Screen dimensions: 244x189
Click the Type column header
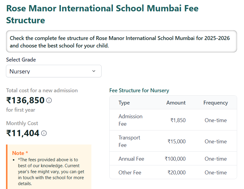[124, 102]
